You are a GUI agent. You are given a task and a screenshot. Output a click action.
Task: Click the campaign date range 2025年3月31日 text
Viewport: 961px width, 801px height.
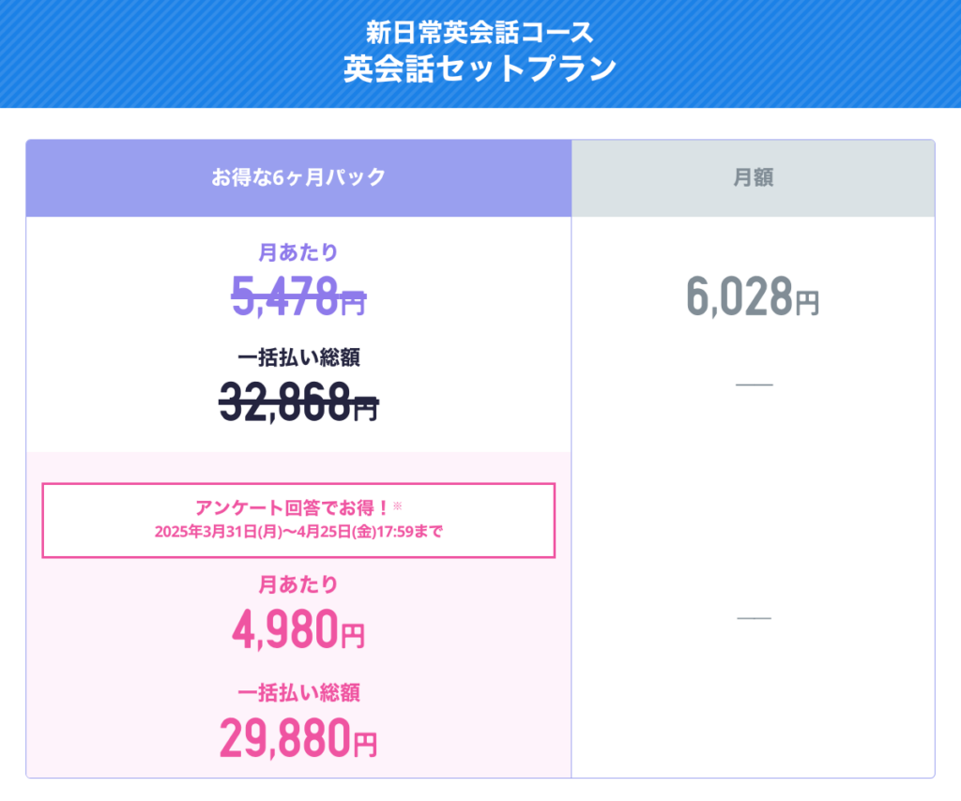[x=298, y=531]
